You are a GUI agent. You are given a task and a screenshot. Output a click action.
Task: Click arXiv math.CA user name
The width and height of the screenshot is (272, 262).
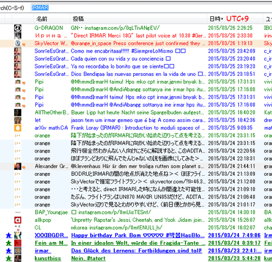(51, 128)
